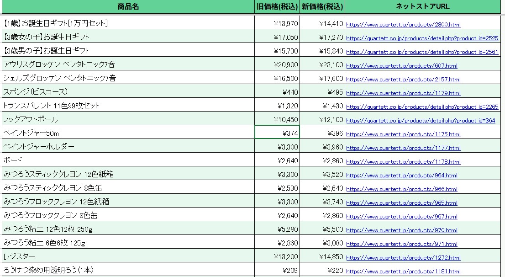Open the products/2800.html link
Image resolution: width=505 pixels, height=277 pixels.
[x=403, y=25]
